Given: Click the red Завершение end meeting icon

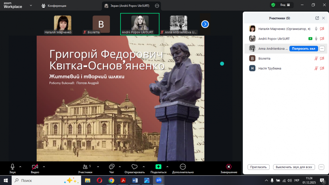Looking at the screenshot, I should point(229,167).
